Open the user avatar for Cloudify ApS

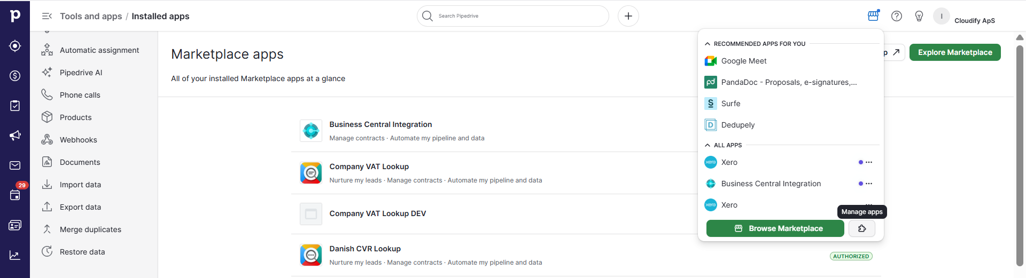click(x=942, y=16)
